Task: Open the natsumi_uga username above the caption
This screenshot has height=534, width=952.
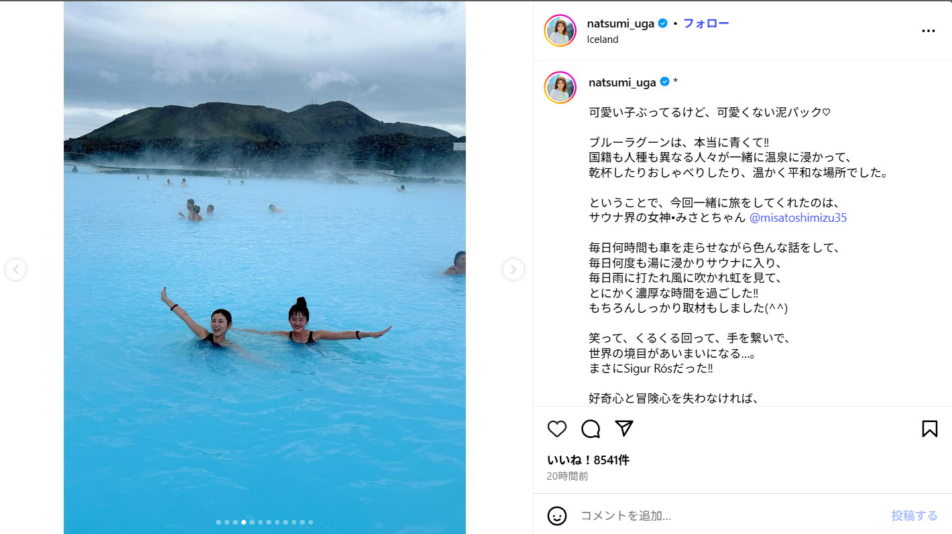Action: click(622, 82)
